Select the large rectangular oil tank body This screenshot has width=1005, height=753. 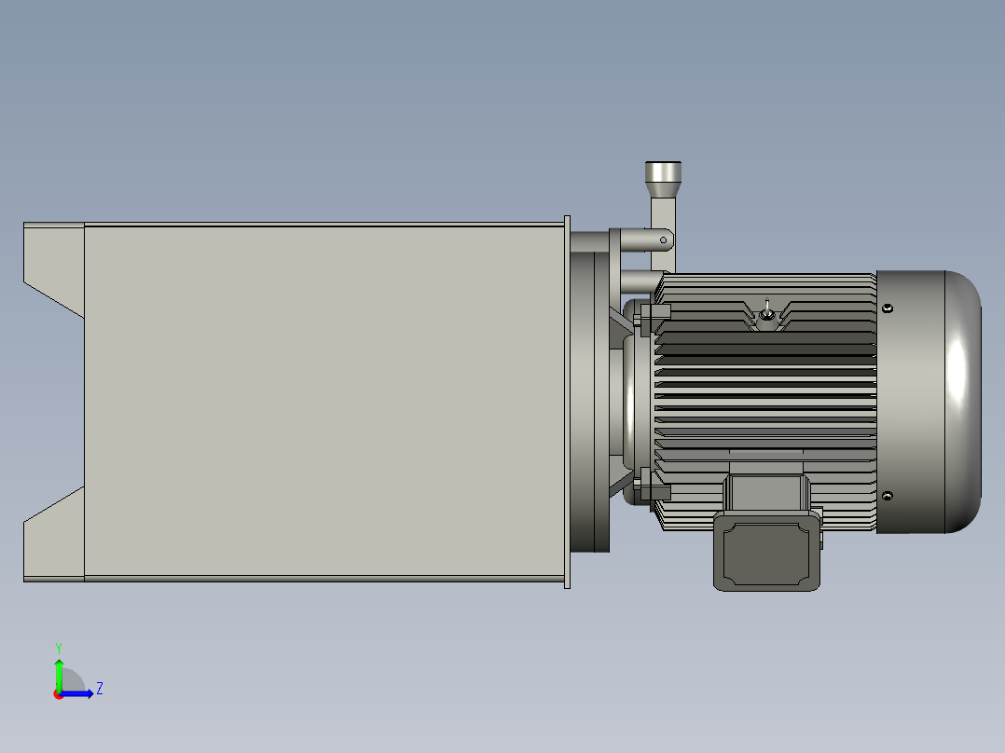324,402
